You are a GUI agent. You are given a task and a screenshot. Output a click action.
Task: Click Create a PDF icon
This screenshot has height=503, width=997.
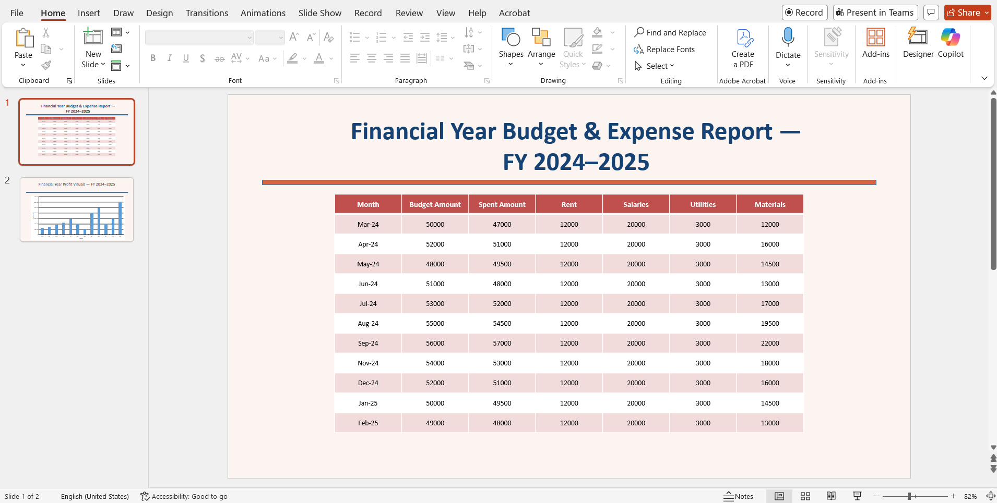coord(743,39)
